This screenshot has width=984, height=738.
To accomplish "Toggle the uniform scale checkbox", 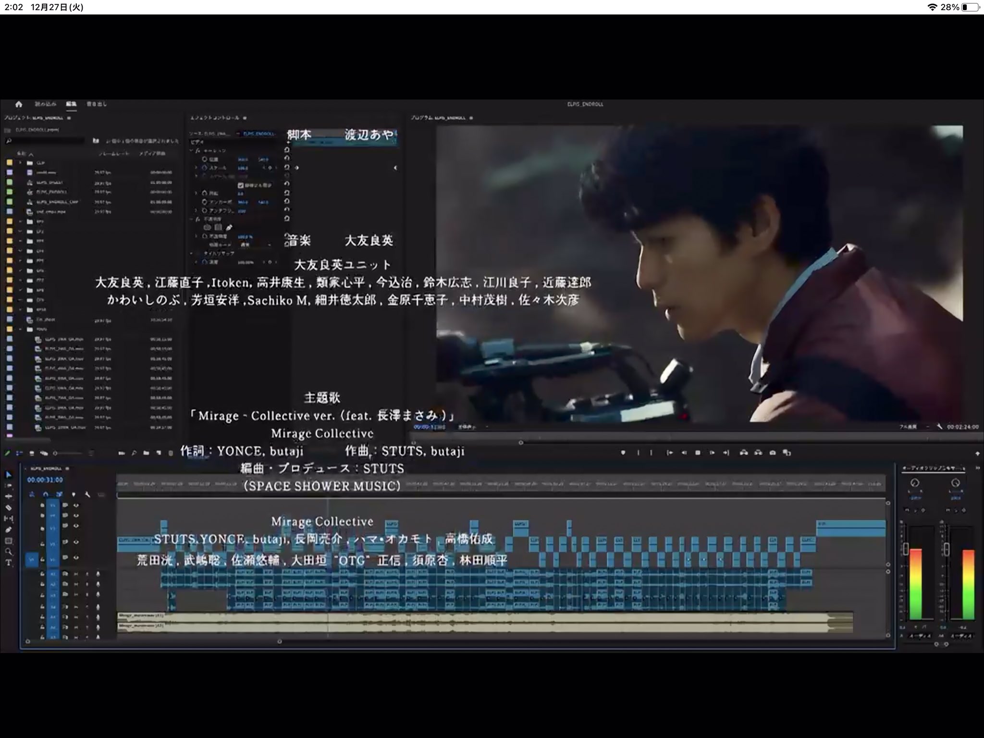I will click(241, 185).
